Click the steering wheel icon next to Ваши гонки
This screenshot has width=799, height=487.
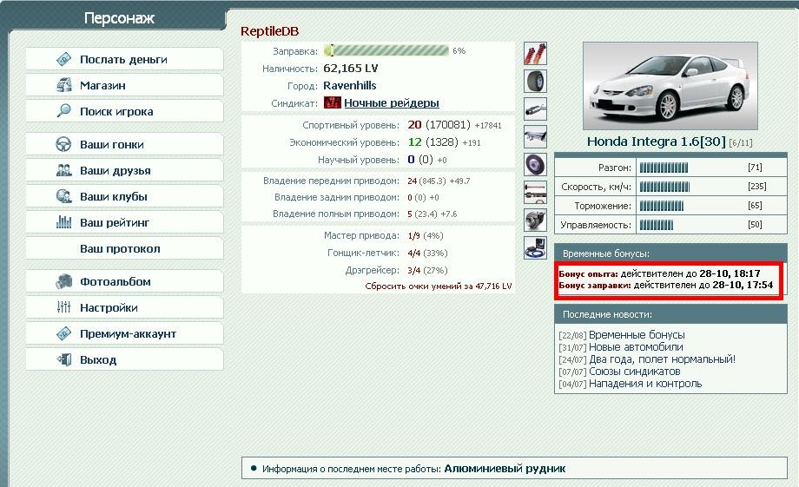(x=63, y=144)
